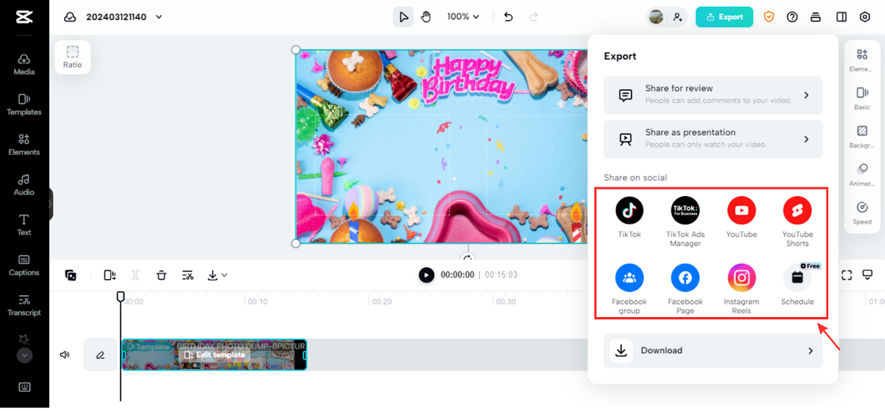Viewport: 885px width, 411px height.
Task: Open the Speed properties tab
Action: tap(861, 213)
